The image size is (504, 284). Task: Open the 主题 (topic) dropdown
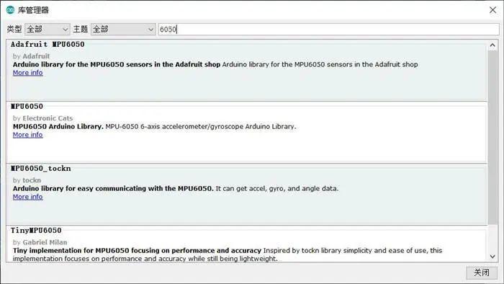(x=123, y=30)
